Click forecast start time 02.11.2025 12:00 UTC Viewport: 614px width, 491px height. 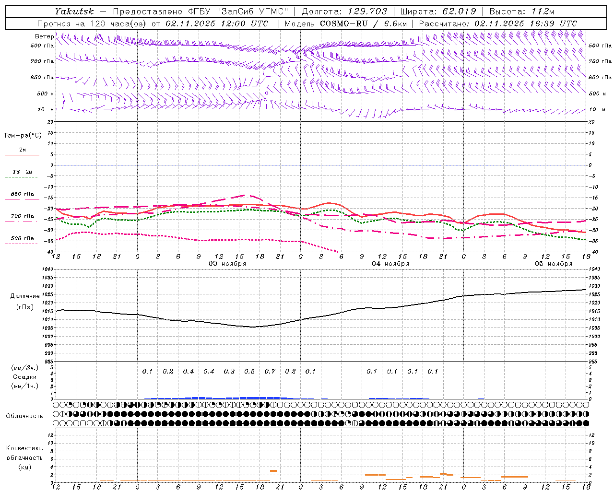217,23
